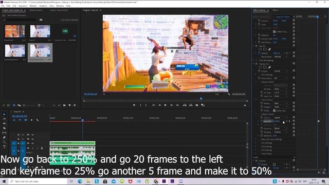Open Time Remap Speed dropdown

pos(281,118)
